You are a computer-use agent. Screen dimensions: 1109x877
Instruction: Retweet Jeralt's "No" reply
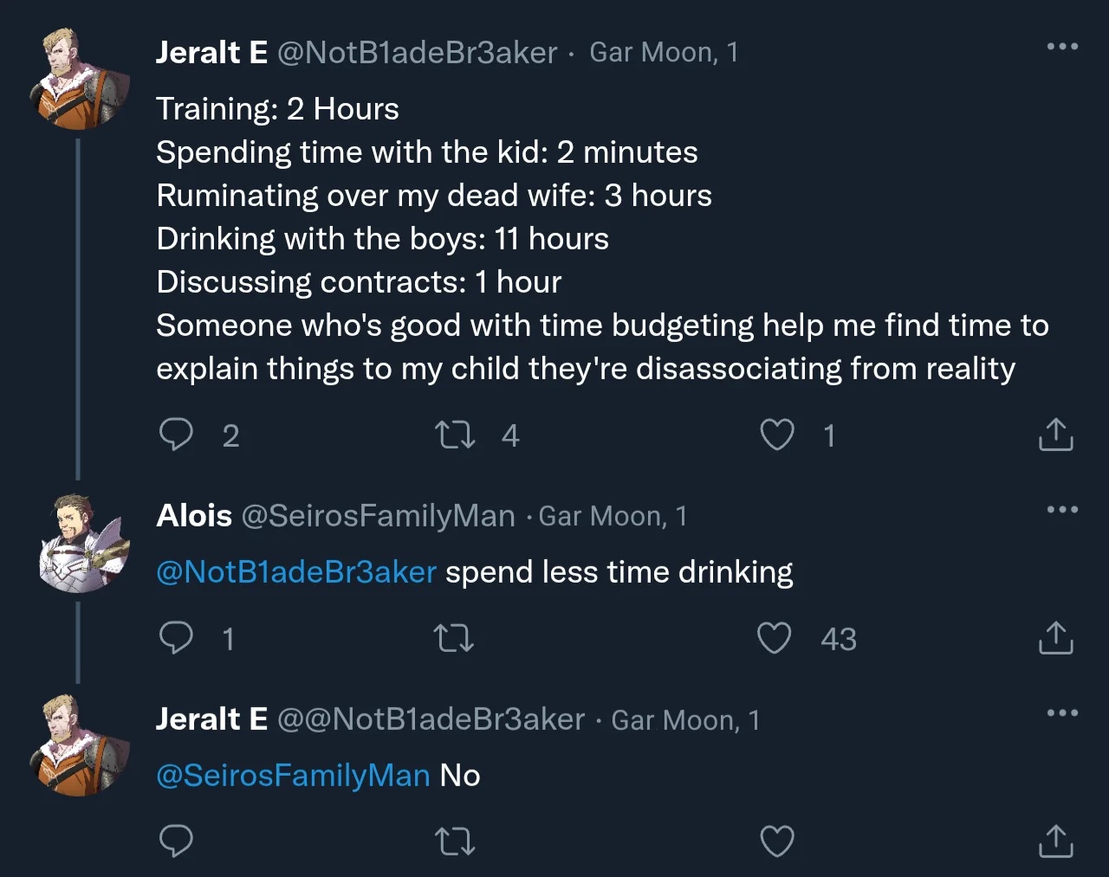[454, 841]
